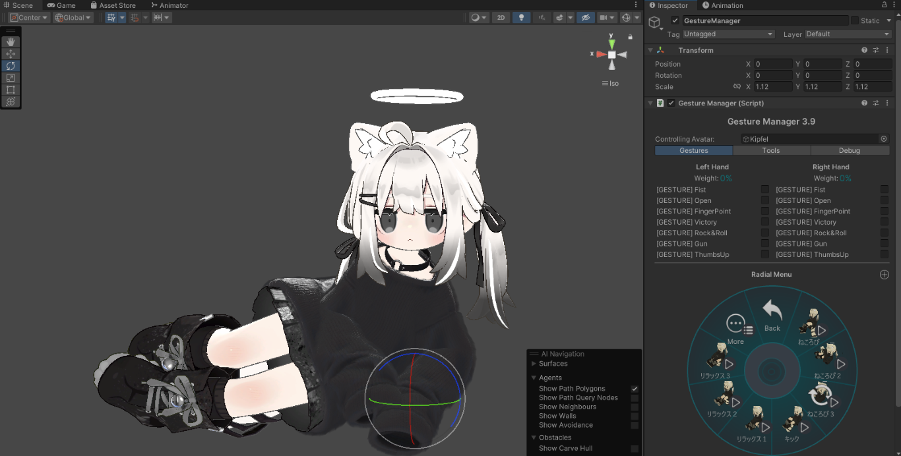Select the Hand view tool
Viewport: 901px width, 456px height.
pyautogui.click(x=11, y=41)
